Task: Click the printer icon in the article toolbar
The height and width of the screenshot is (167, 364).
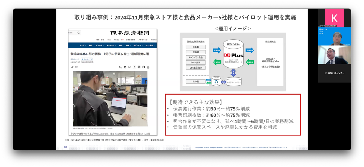Action: 125,67
